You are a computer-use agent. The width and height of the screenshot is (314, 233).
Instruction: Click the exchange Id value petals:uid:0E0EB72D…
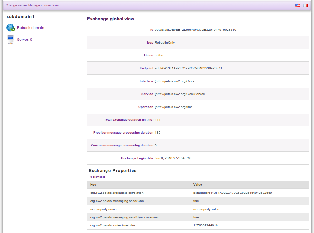195,30
